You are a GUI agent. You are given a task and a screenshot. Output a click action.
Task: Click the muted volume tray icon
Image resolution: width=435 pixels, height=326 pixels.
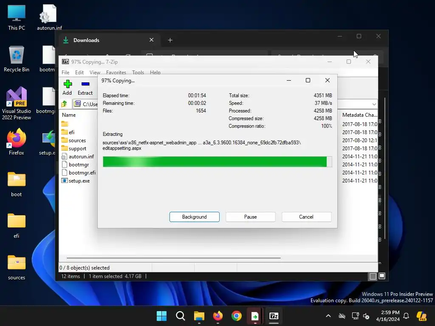tap(366, 316)
